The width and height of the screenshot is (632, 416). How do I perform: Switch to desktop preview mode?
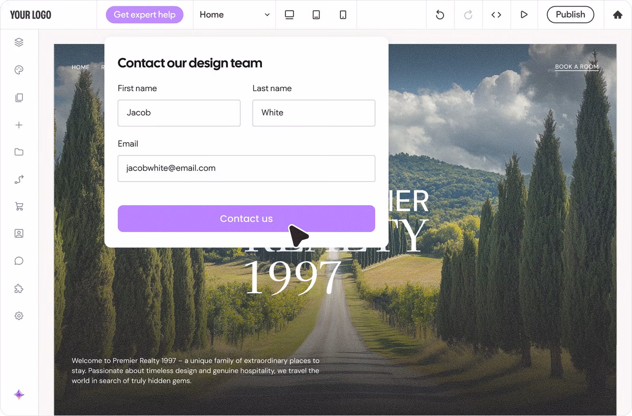point(290,15)
